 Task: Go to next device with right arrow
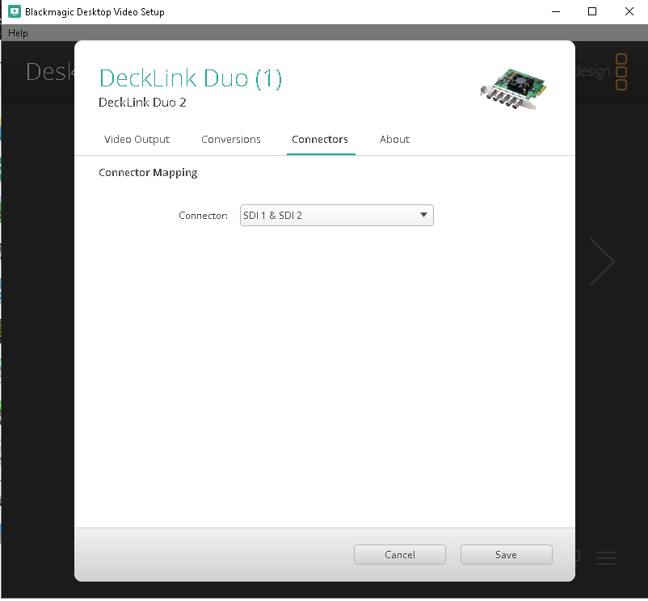tap(602, 262)
